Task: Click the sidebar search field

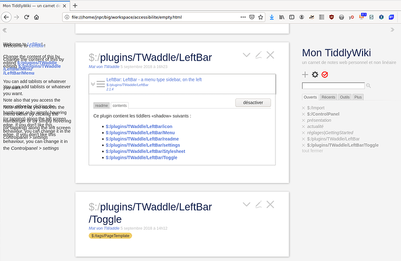Action: click(333, 85)
